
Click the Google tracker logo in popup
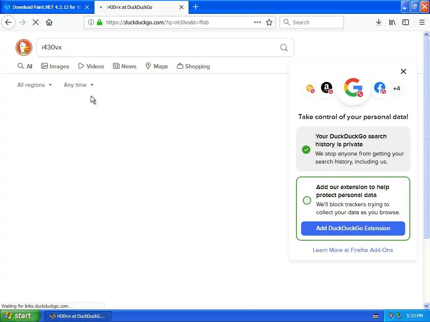point(353,88)
